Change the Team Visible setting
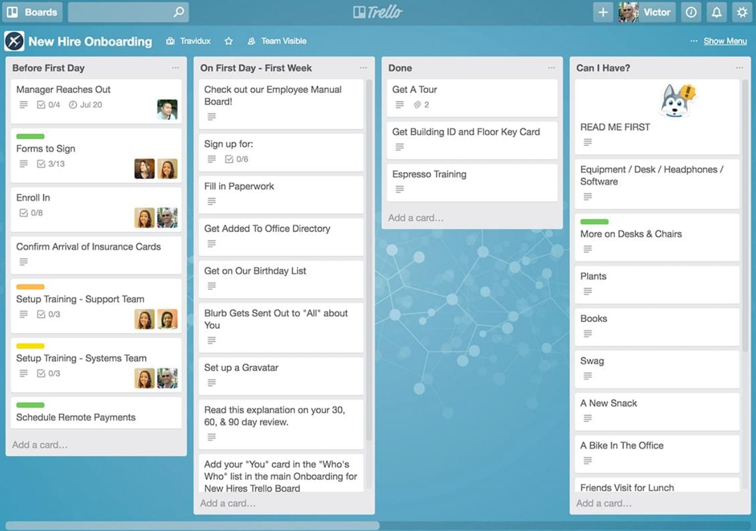 pyautogui.click(x=277, y=42)
